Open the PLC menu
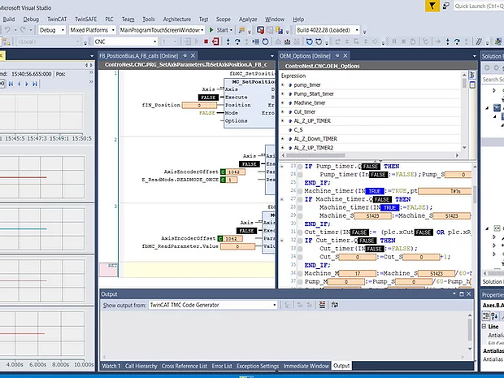Viewport: 504px width, 378px height. point(109,20)
